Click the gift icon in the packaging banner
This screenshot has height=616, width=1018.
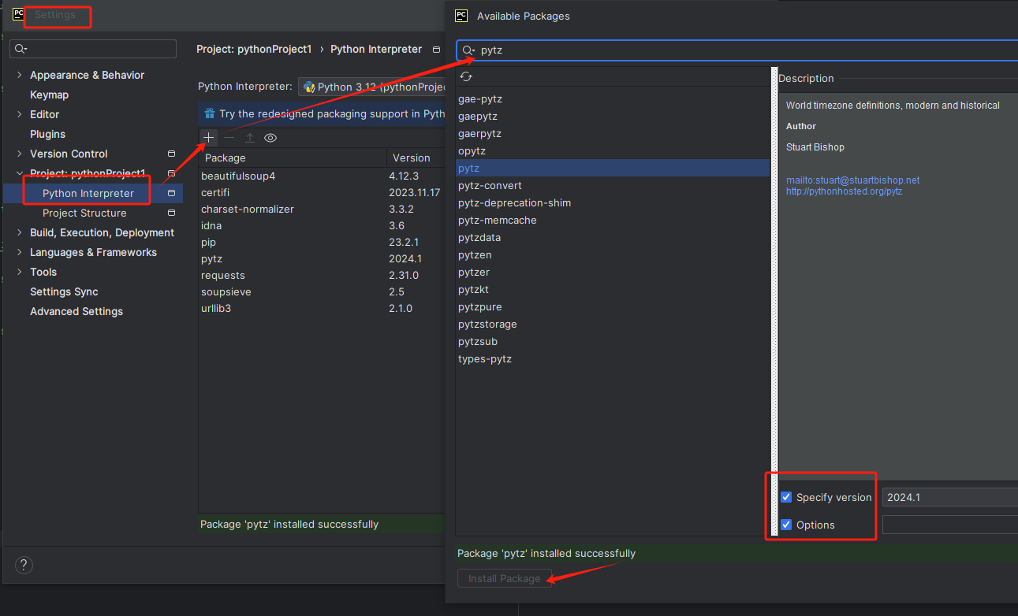209,113
